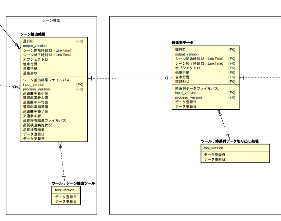
Task: Click the シーン抽出結果ファイルパス attribute
Action: click(x=46, y=80)
